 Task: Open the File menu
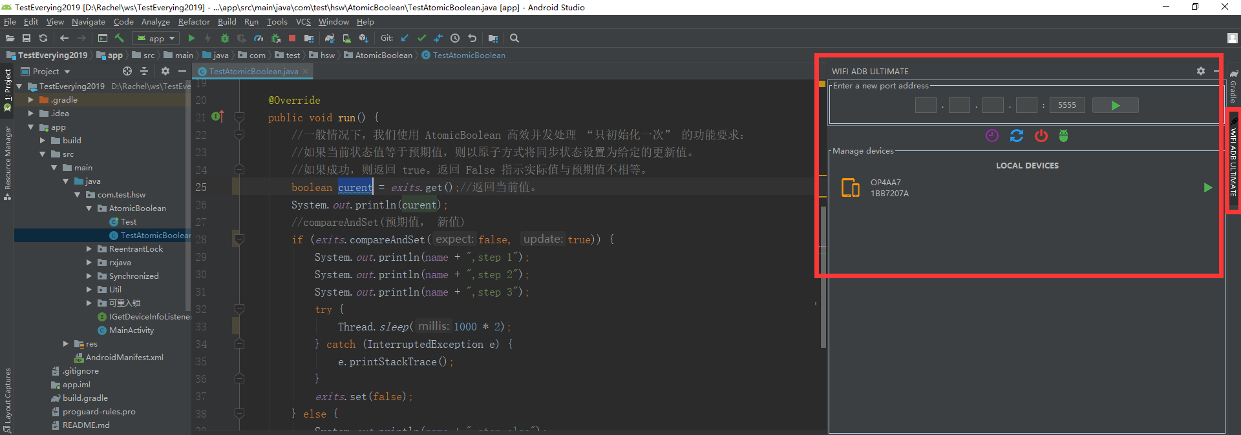click(x=10, y=22)
